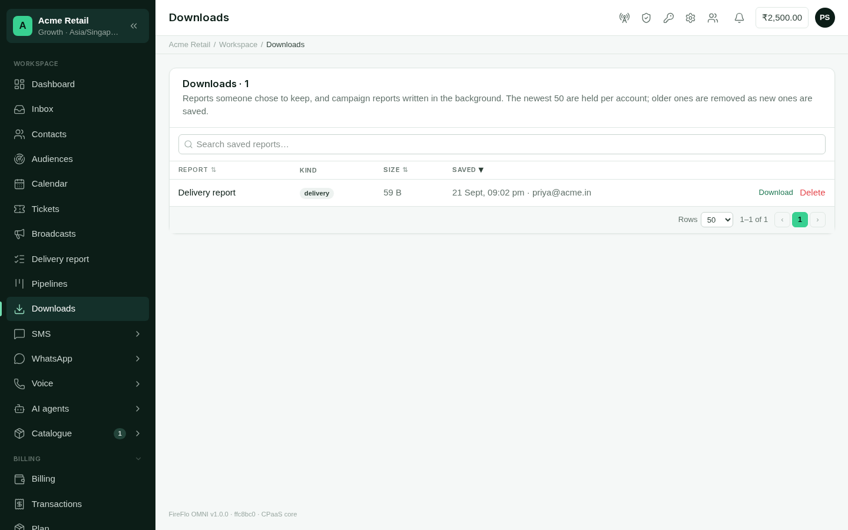Open Delivery report in the sidebar
Viewport: 848px width, 530px height.
pyautogui.click(x=78, y=259)
